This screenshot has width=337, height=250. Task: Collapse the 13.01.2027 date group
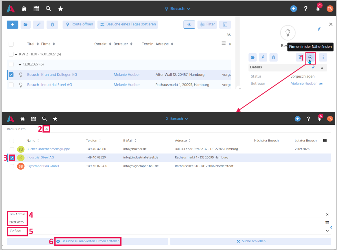click(20, 65)
